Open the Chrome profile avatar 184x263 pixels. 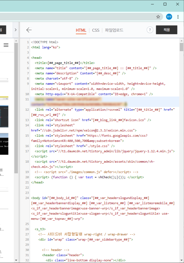point(169,17)
